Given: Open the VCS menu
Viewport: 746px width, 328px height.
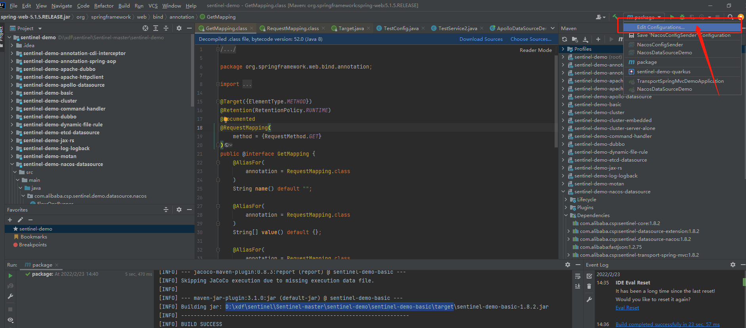Looking at the screenshot, I should tap(153, 6).
